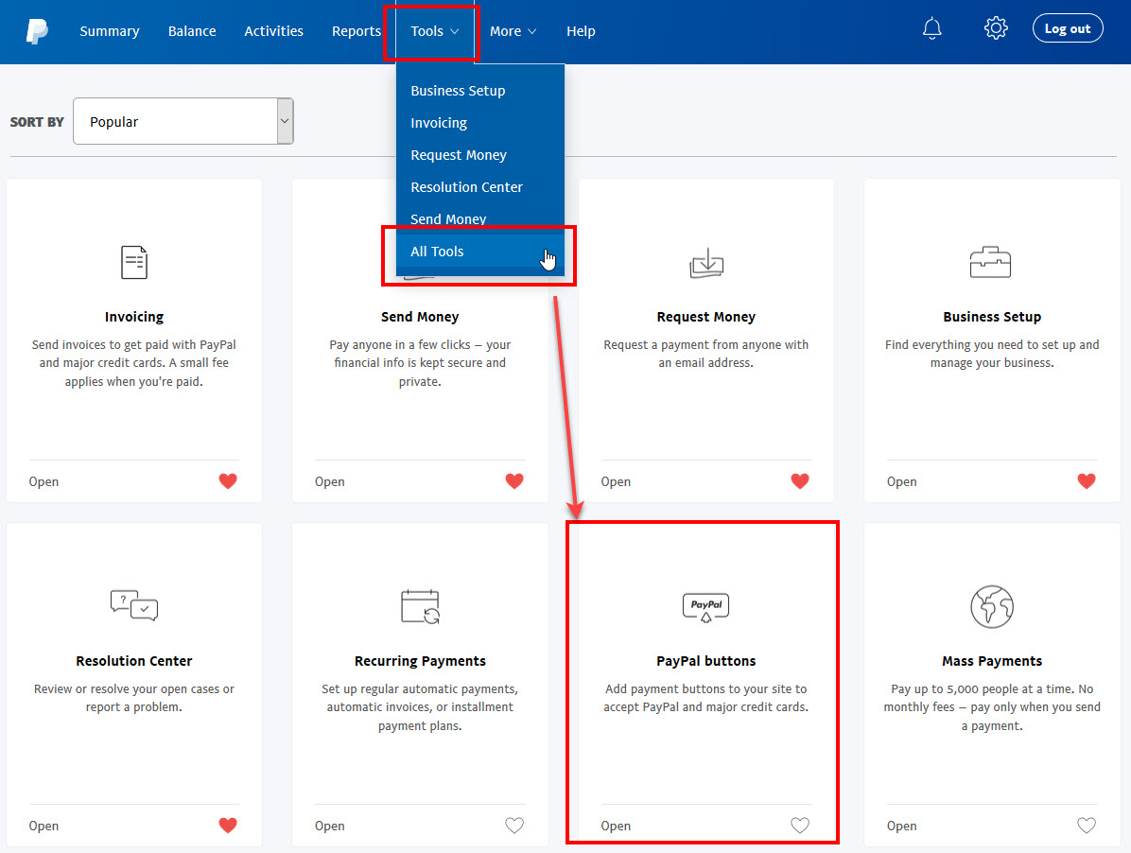Select the Send Money tool icon
The image size is (1131, 853).
click(420, 262)
